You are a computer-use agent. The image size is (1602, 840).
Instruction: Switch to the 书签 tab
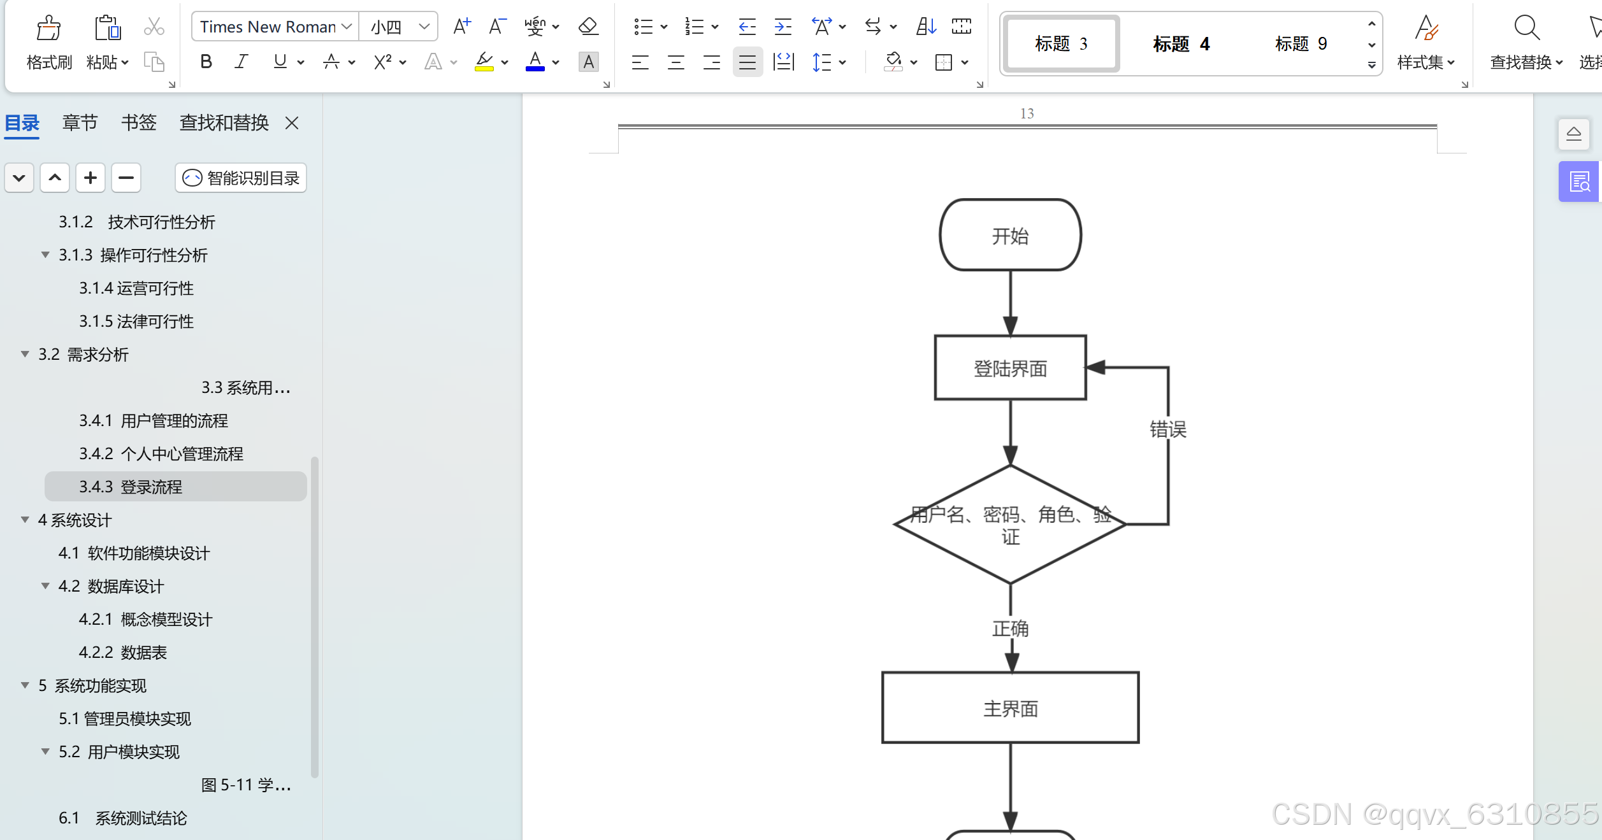[x=138, y=122]
